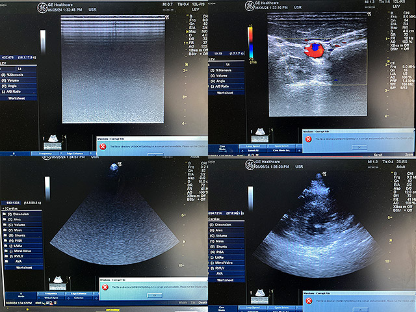416x312 pixels.
Task: Click Virtual Apex on the 1:34:57 PM screen
Action: pos(51,298)
